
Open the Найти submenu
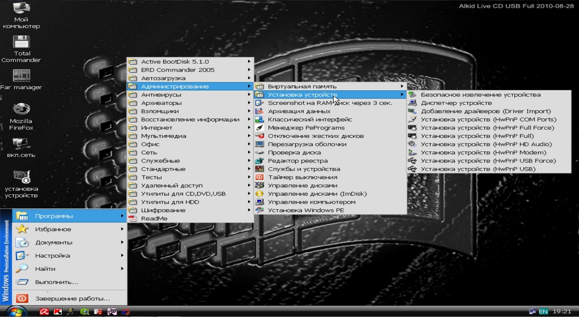[70, 269]
